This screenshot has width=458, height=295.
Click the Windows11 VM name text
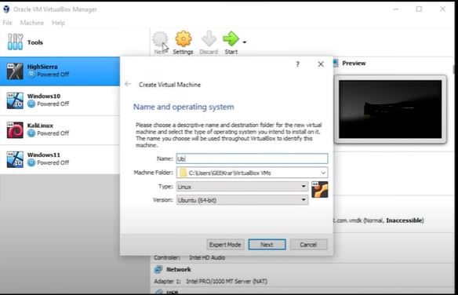43,155
